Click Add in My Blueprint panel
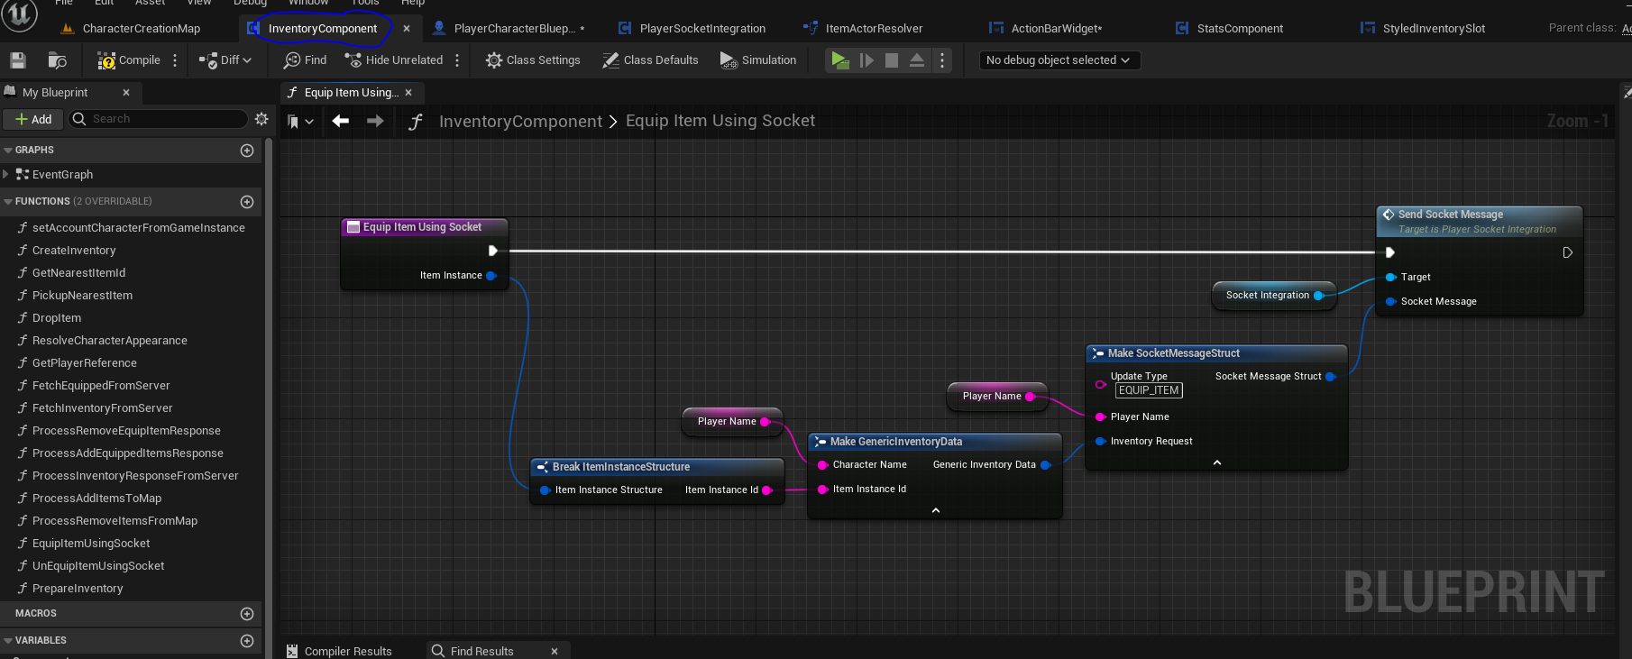Screen dimensions: 1632x659 coord(33,119)
